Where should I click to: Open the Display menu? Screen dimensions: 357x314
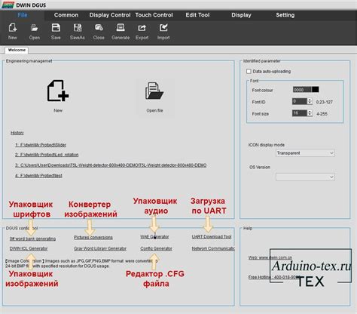pyautogui.click(x=241, y=15)
